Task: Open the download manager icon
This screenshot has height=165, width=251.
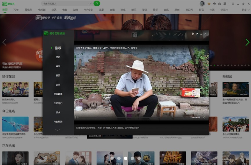Action: pos(220,4)
